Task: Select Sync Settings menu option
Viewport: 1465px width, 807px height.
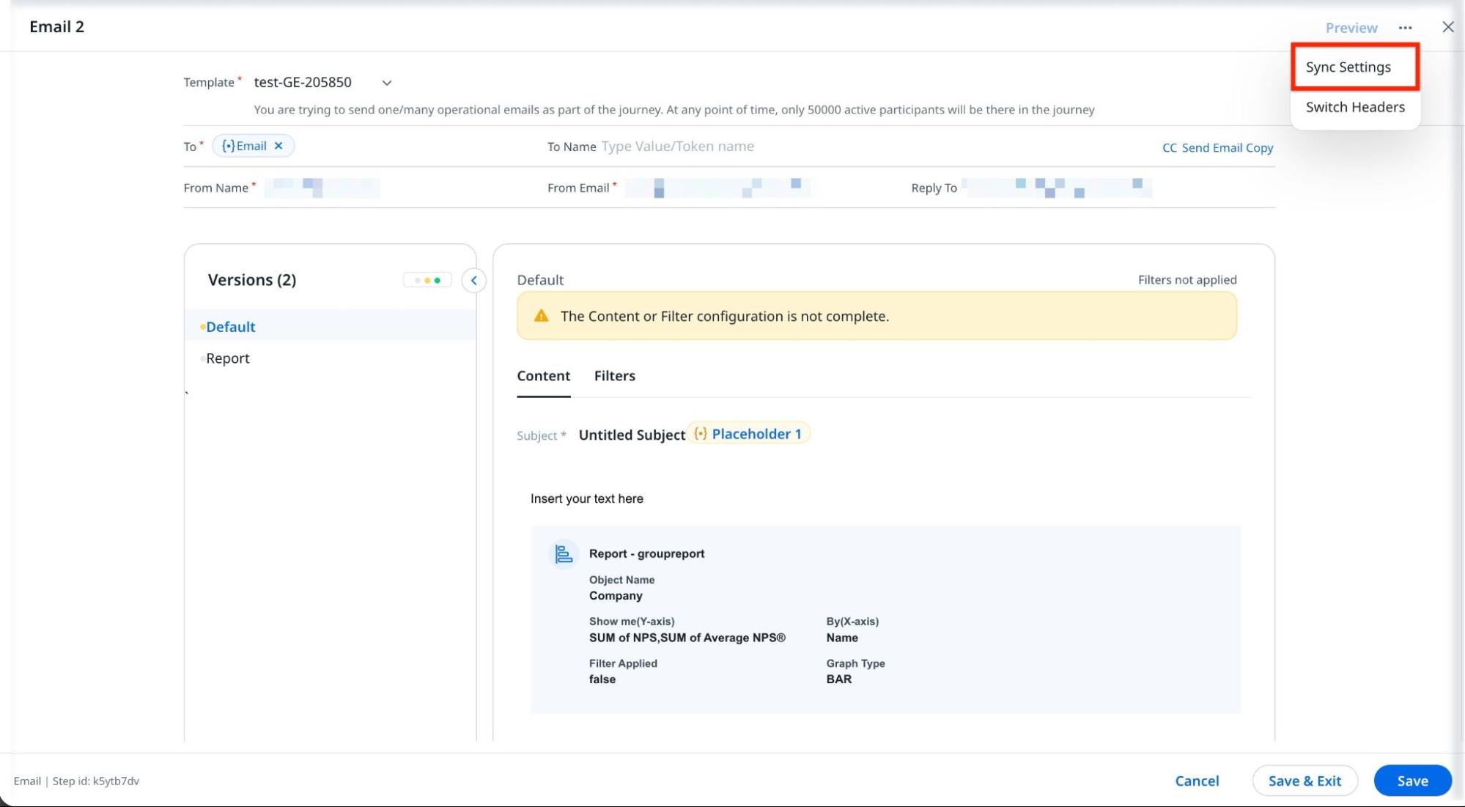Action: click(1348, 67)
